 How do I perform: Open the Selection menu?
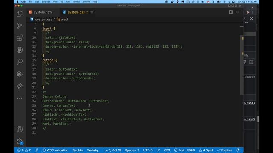pyautogui.click(x=46, y=2)
